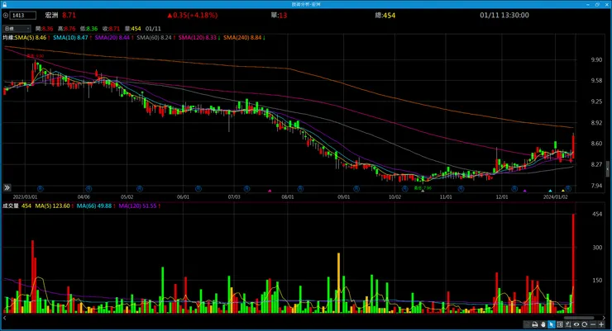Click the purple triangle marker after 12/01
The height and width of the screenshot is (331, 612).
(525, 191)
